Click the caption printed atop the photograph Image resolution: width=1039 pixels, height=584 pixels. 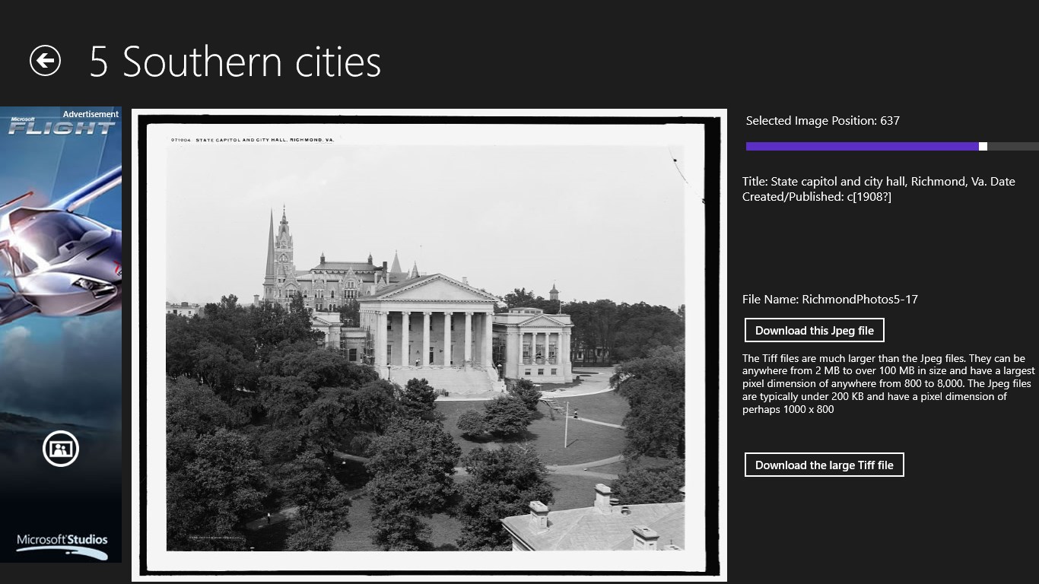click(x=253, y=140)
